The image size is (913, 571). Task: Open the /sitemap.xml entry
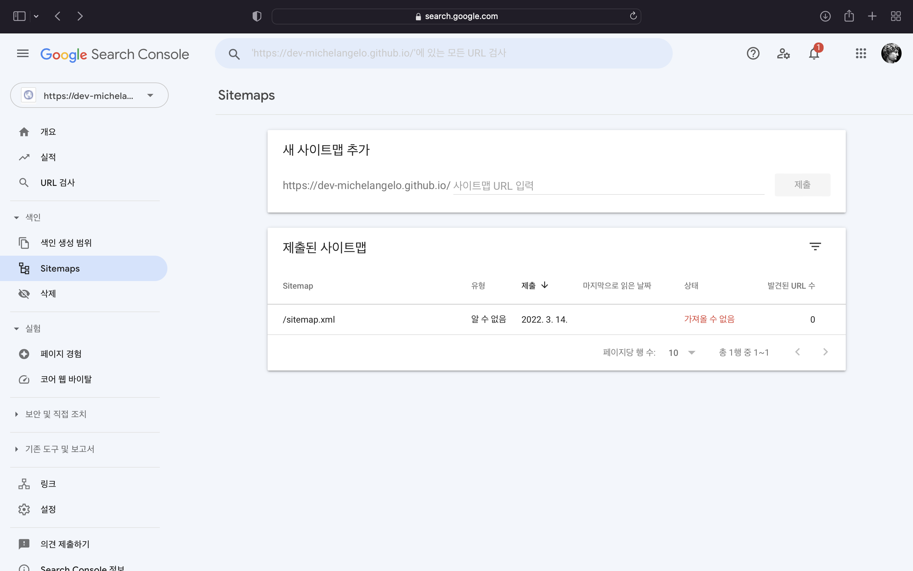pos(308,319)
